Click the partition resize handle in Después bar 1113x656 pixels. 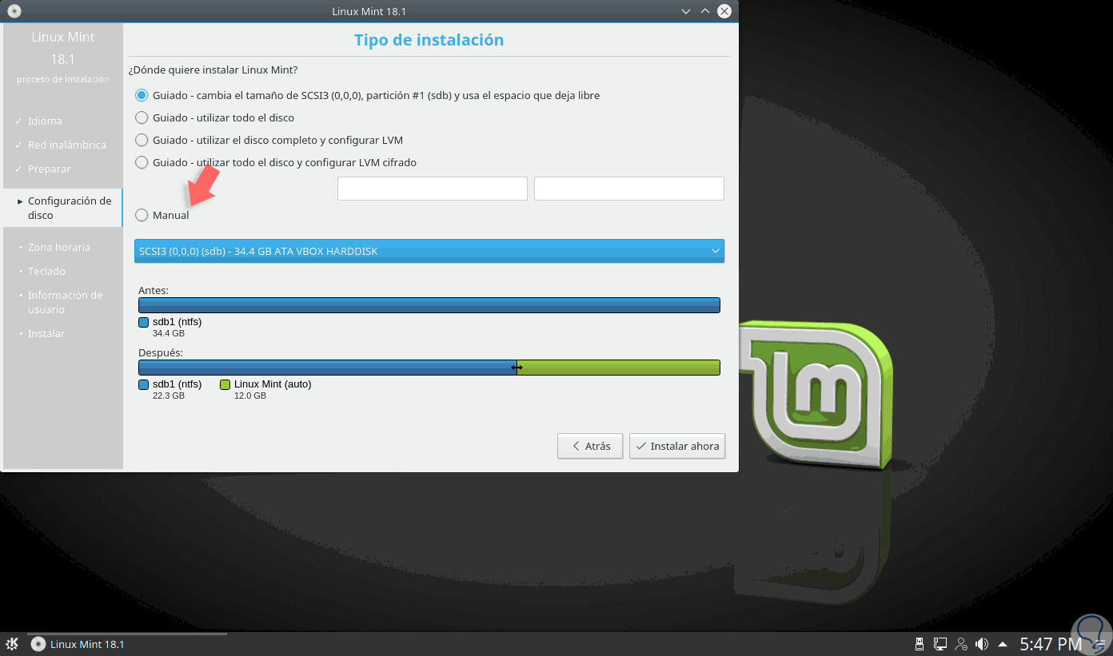(x=517, y=368)
